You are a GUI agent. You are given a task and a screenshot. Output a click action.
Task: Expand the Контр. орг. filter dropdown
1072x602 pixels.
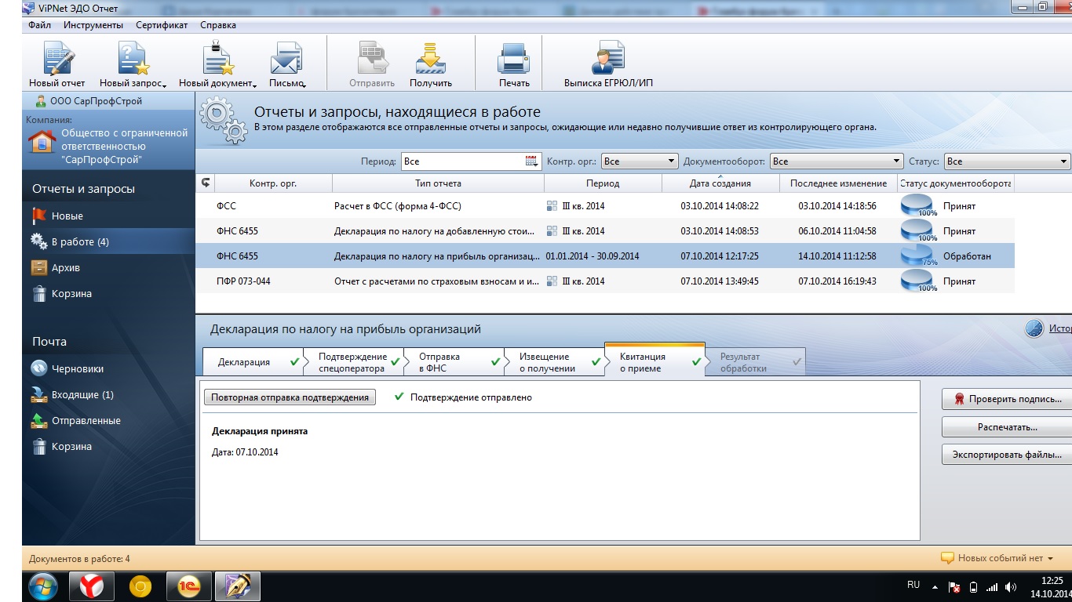[x=671, y=161]
